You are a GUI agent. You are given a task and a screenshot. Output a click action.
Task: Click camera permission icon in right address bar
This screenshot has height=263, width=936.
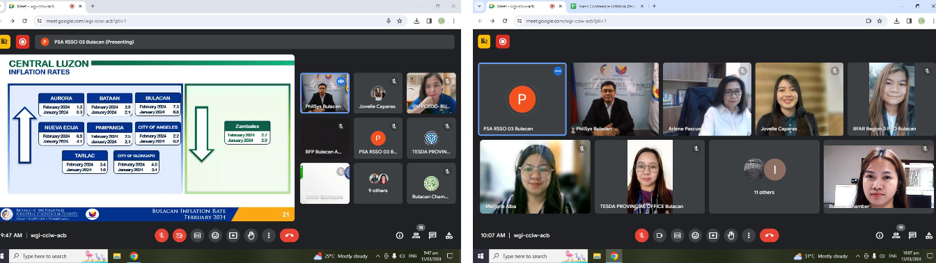tap(868, 21)
